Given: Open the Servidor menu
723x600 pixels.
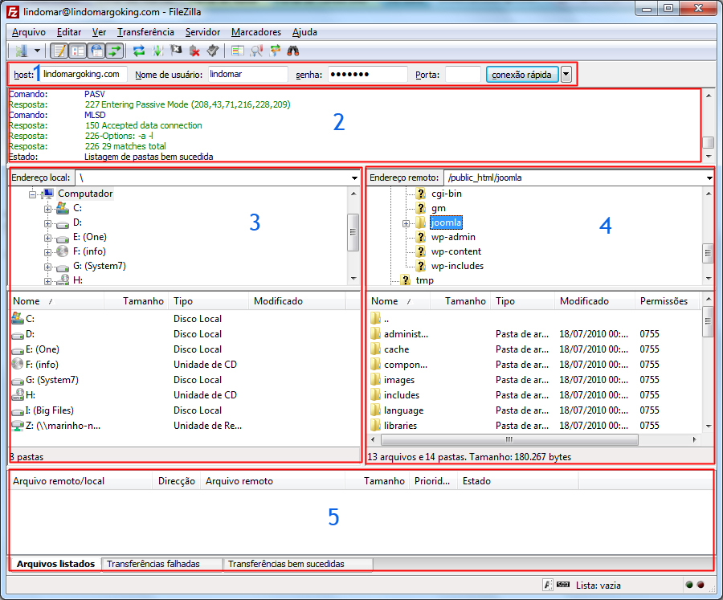Looking at the screenshot, I should click(202, 32).
